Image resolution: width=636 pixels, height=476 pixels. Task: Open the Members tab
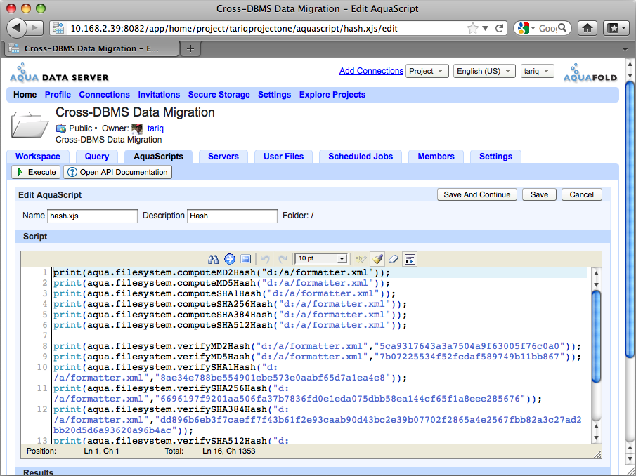[436, 157]
